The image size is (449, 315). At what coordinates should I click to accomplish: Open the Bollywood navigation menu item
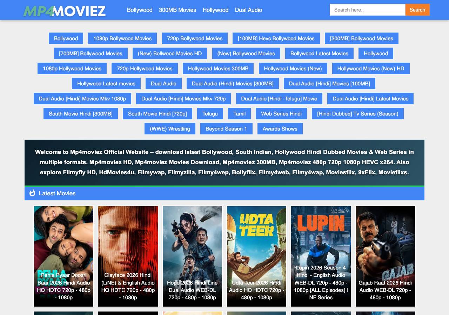tap(140, 10)
